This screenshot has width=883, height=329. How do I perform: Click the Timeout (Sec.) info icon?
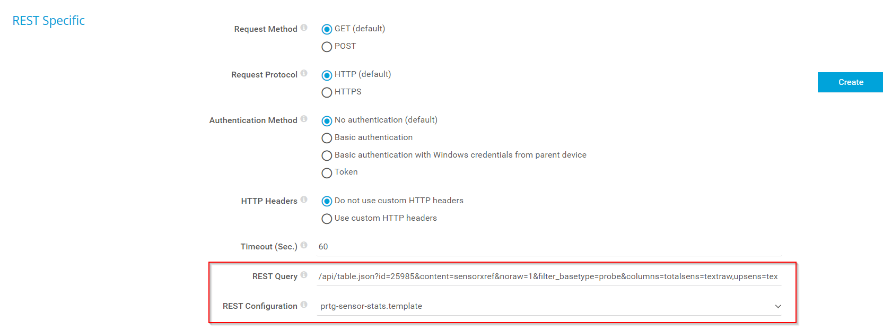[303, 244]
